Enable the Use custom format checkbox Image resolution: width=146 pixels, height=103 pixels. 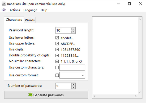[57, 75]
